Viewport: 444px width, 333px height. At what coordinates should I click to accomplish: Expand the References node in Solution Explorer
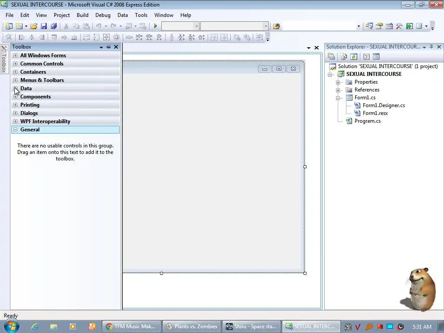coord(338,90)
